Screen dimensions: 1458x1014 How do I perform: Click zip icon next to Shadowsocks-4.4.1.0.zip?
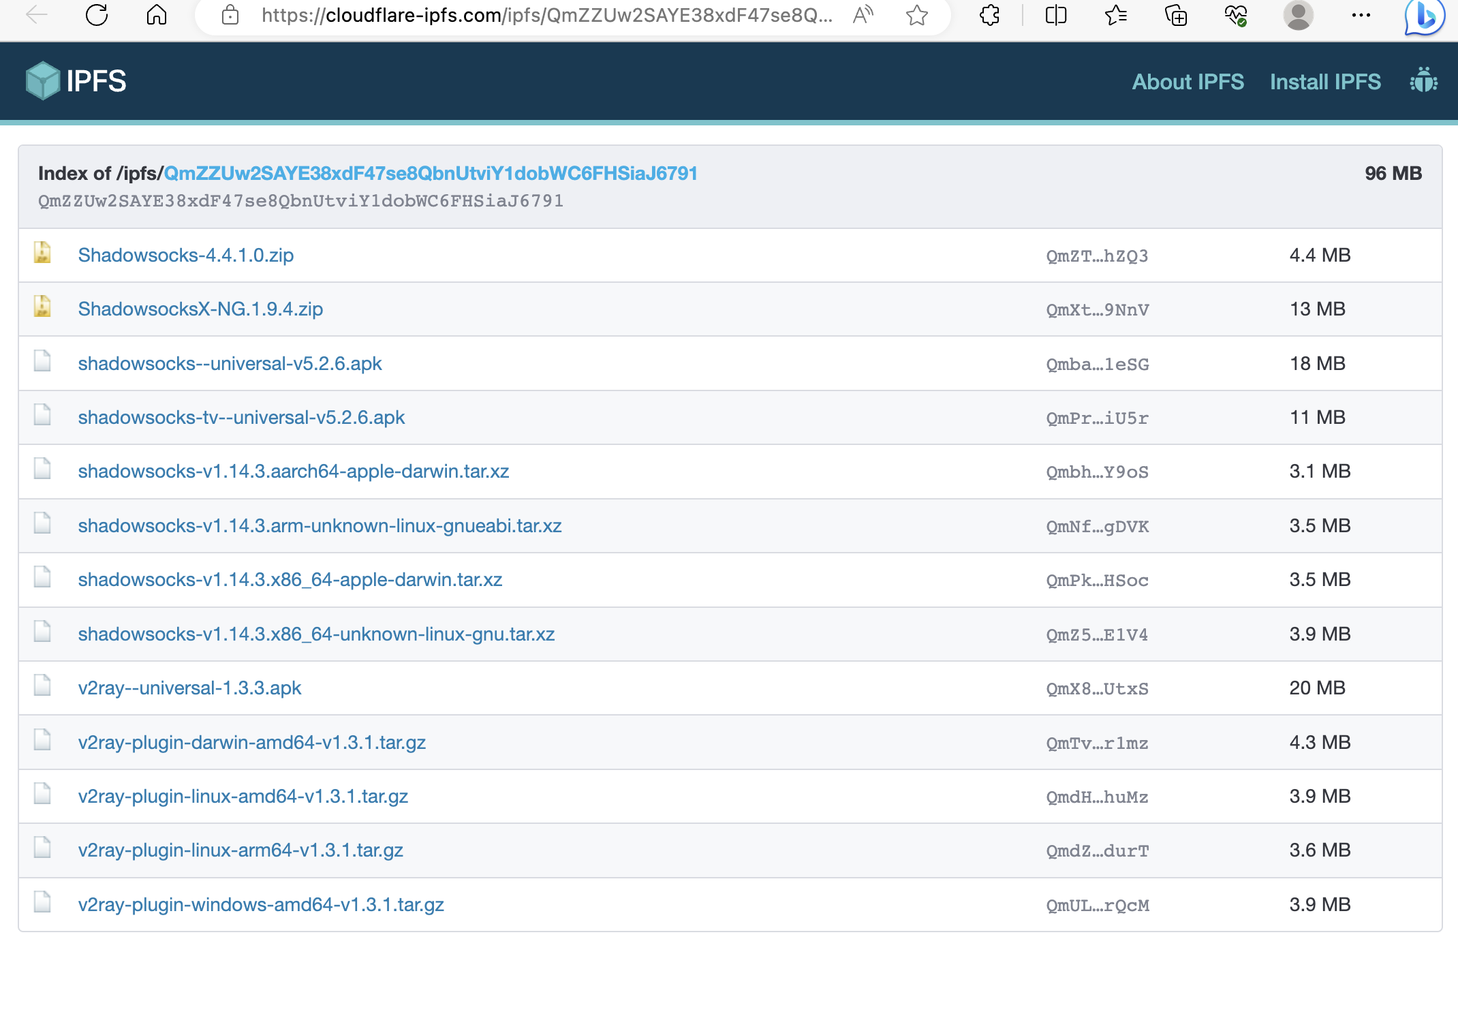[42, 252]
